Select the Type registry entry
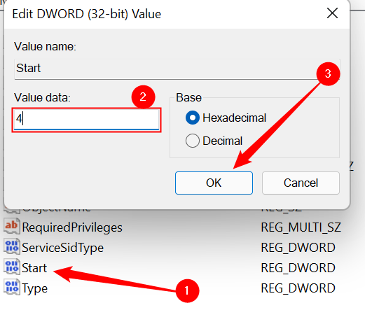Viewport: 365px width, 317px height. point(34,289)
